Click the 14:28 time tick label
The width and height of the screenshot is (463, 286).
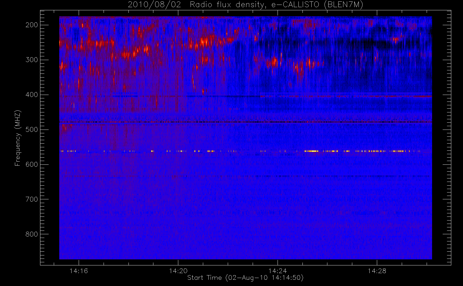pyautogui.click(x=377, y=271)
